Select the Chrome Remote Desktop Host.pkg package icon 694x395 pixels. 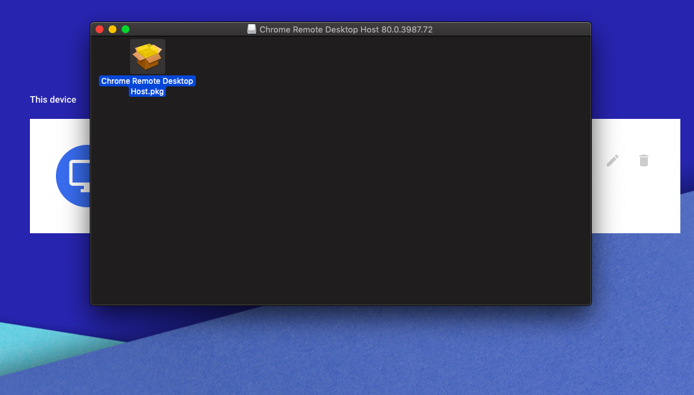pos(148,56)
